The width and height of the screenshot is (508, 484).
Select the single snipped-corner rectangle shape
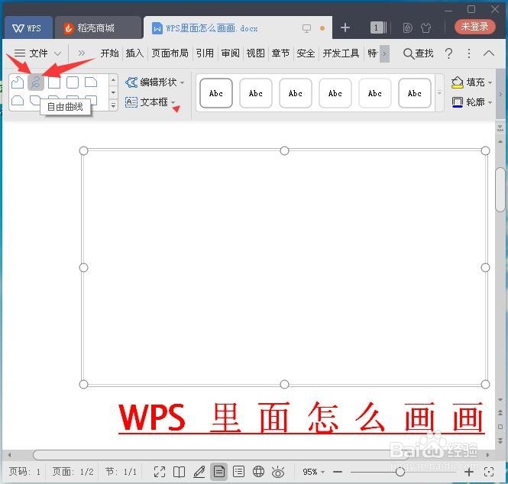91,82
